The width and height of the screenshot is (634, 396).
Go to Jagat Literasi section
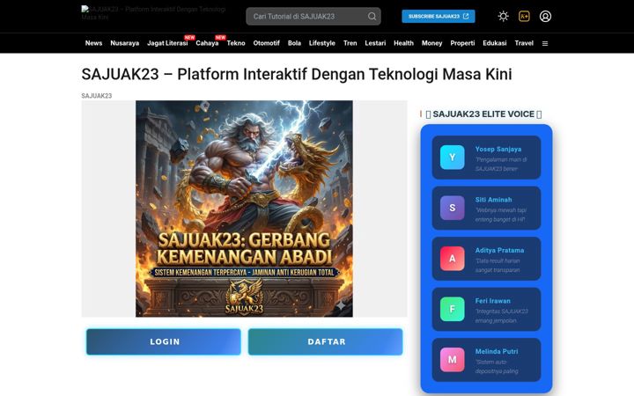coord(167,43)
